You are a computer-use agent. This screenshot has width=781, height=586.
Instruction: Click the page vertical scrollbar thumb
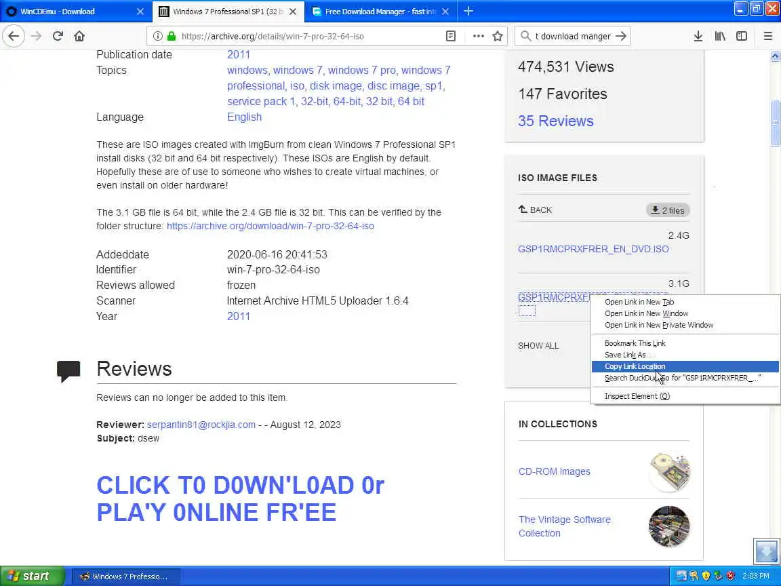pyautogui.click(x=775, y=123)
